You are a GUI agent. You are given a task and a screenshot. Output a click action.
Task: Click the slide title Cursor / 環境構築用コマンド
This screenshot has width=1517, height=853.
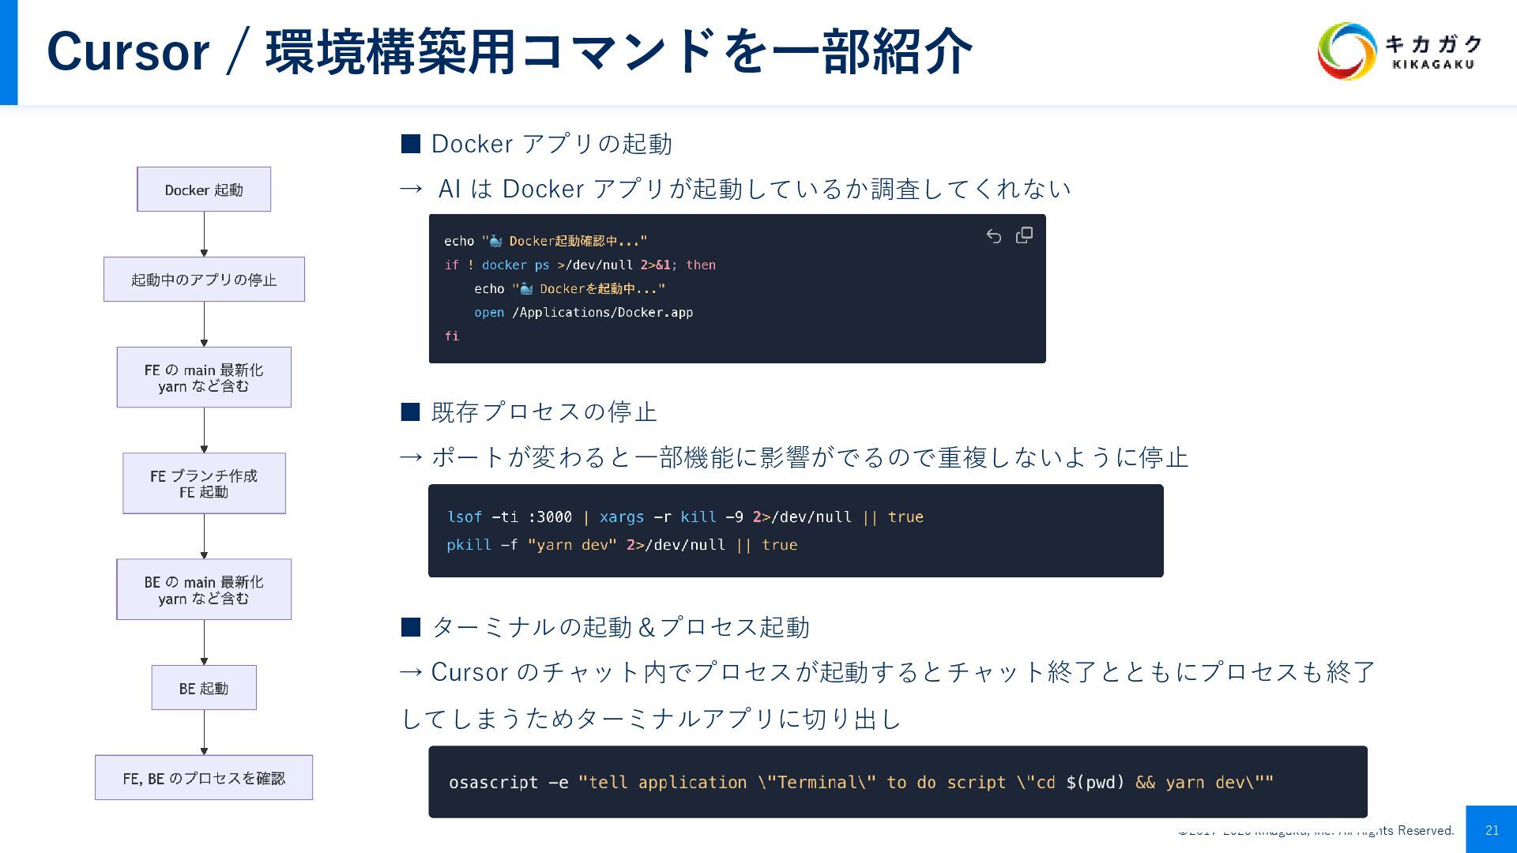pyautogui.click(x=509, y=52)
